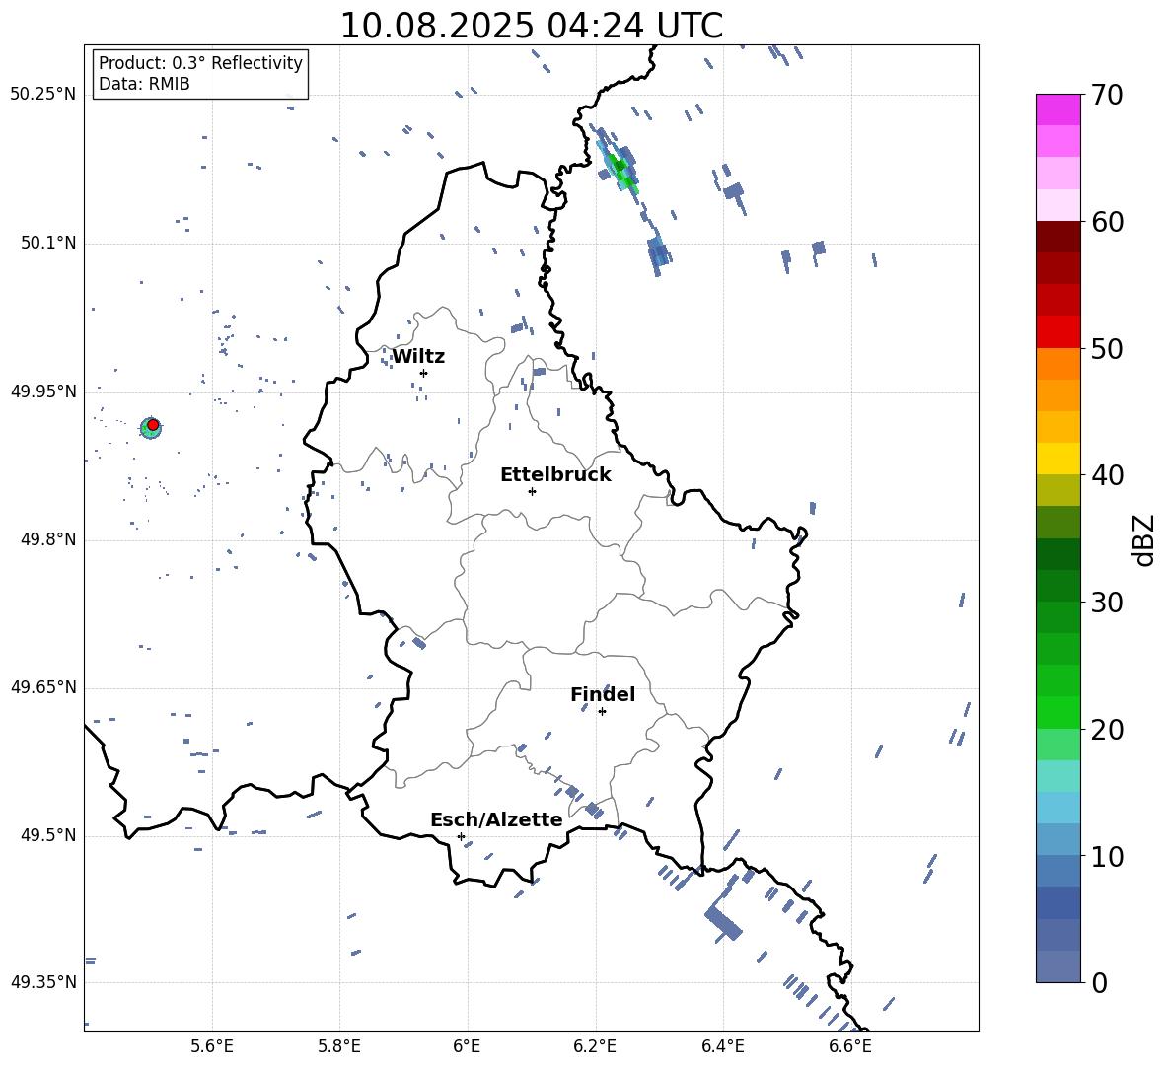Click the 60 tick on colorbar
1168x1066 pixels.
[x=1107, y=222]
